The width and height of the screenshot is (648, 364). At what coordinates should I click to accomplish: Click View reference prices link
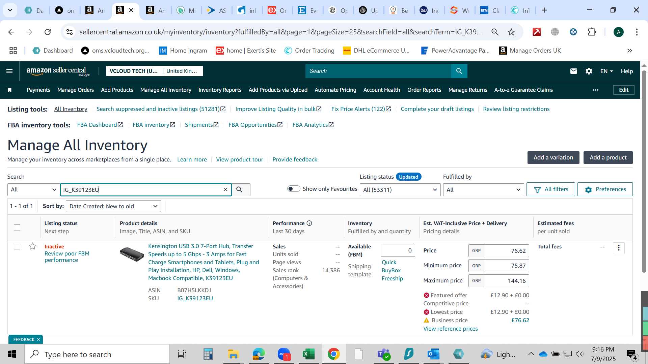(451, 329)
